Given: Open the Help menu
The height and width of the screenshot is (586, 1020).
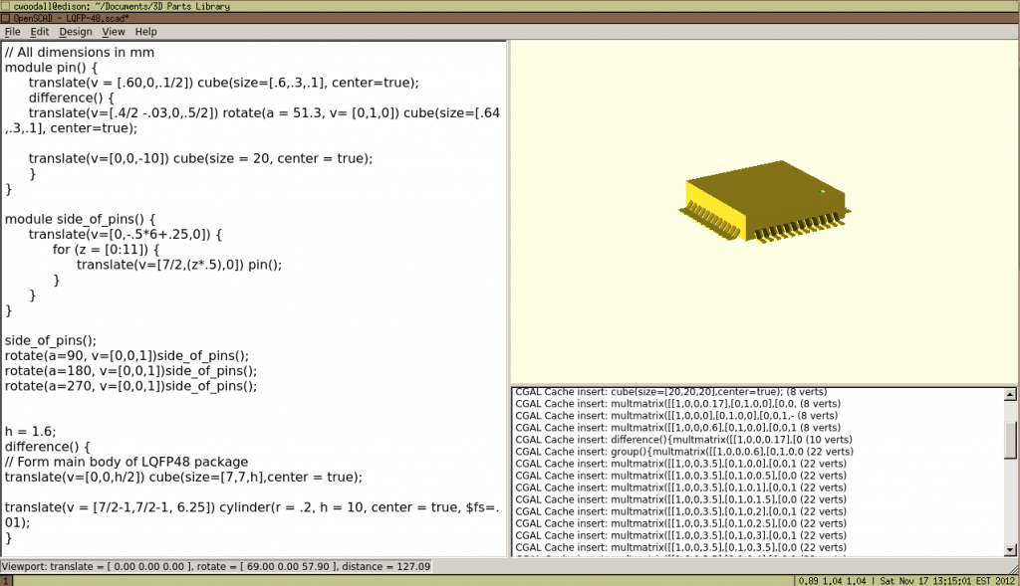Looking at the screenshot, I should (145, 31).
